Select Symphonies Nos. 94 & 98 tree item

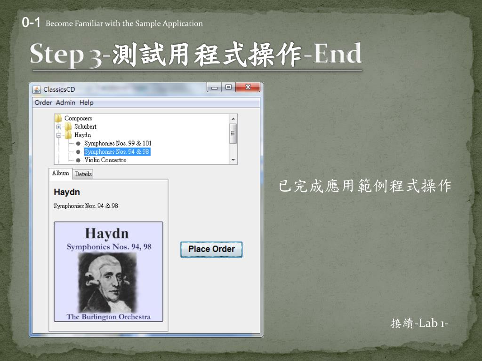(117, 152)
